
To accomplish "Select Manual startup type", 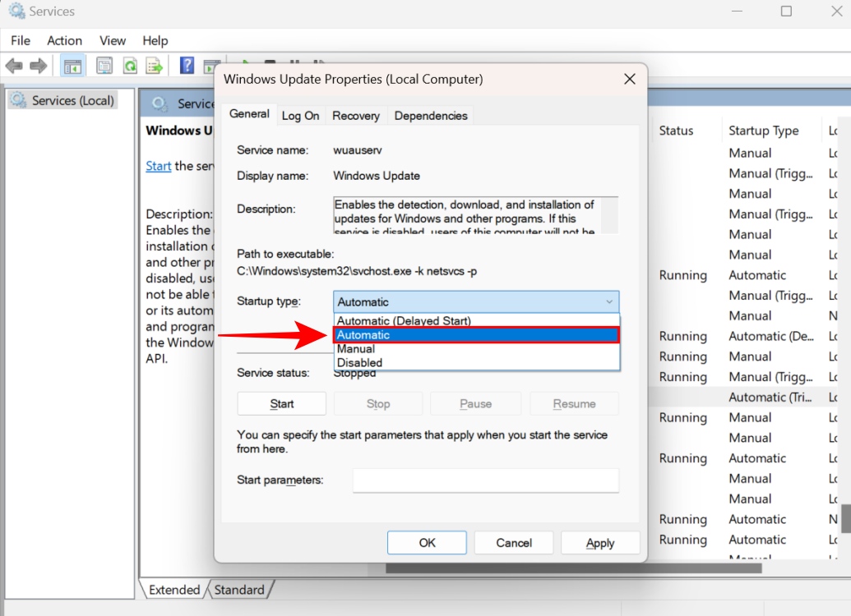I will click(354, 348).
